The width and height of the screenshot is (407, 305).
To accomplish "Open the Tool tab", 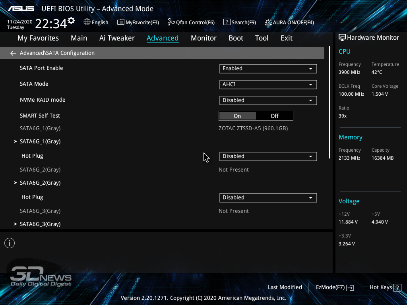I will [x=262, y=38].
